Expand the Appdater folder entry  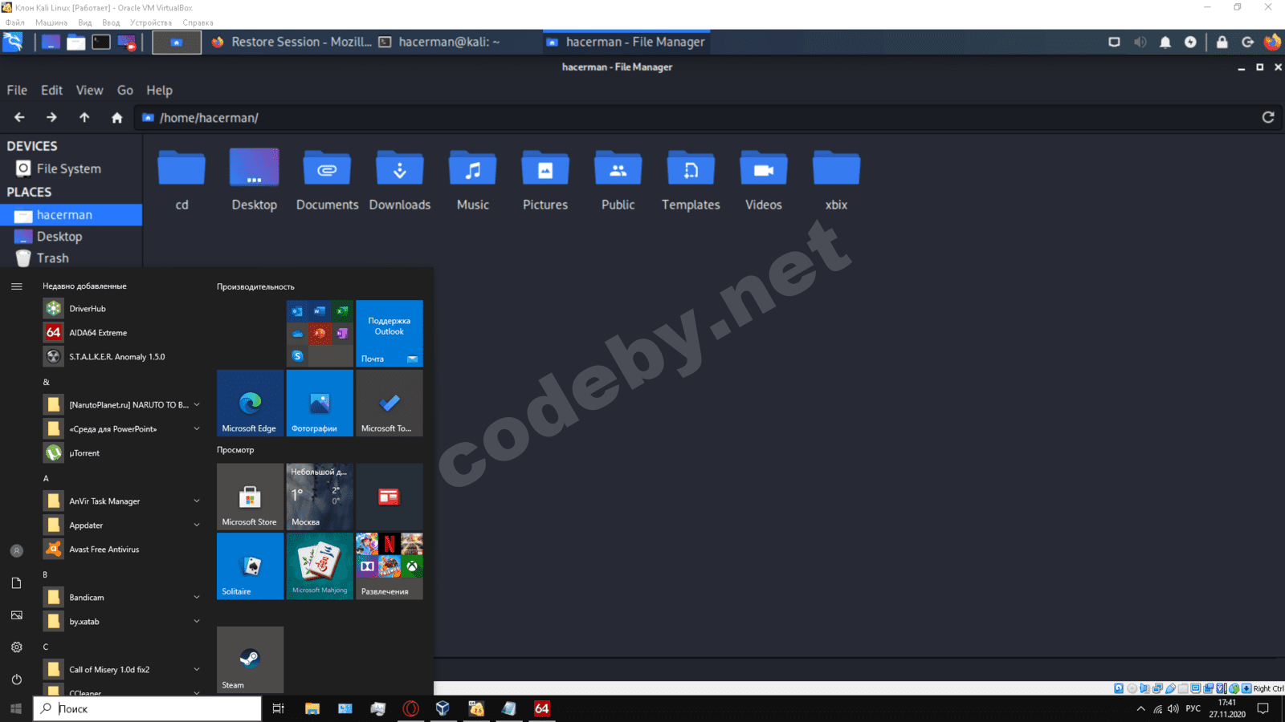[197, 525]
